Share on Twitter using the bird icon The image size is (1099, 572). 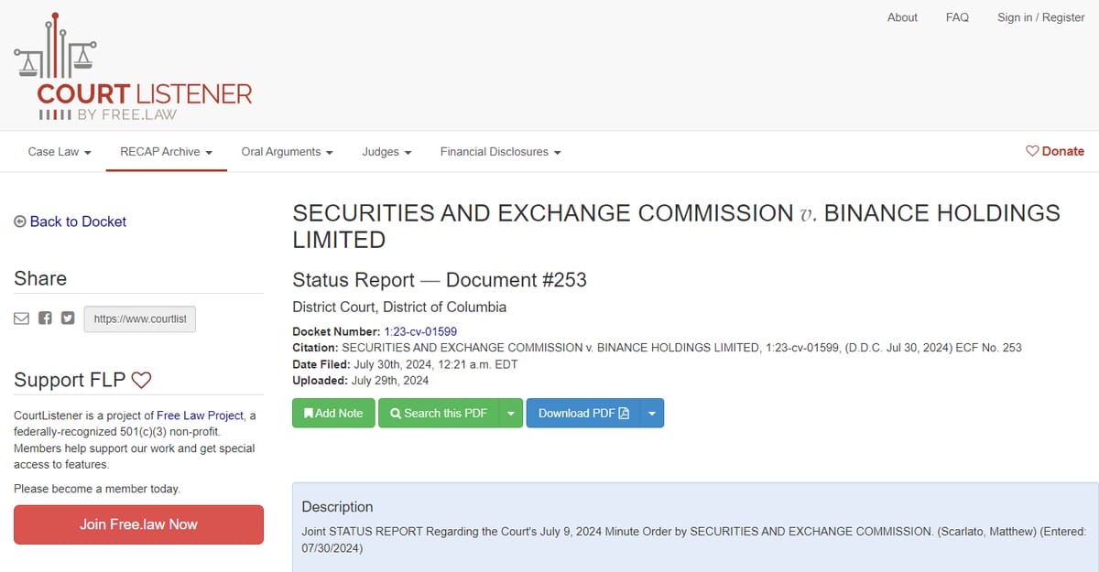(67, 318)
